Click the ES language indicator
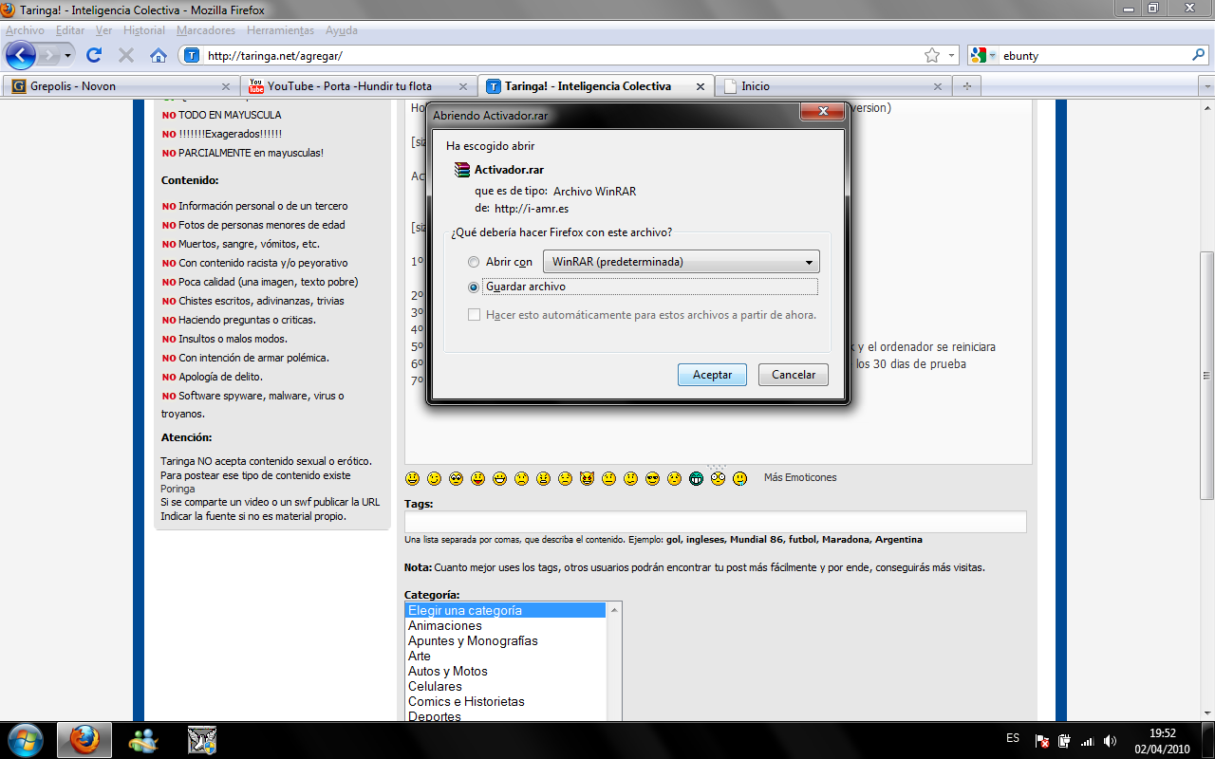Image resolution: width=1215 pixels, height=759 pixels. (1013, 737)
